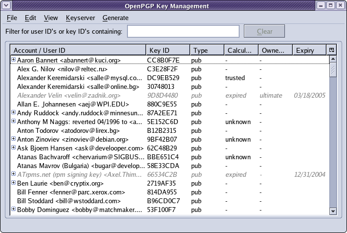Click expiry date 12/31/2004
347x233 pixels.
(309, 174)
